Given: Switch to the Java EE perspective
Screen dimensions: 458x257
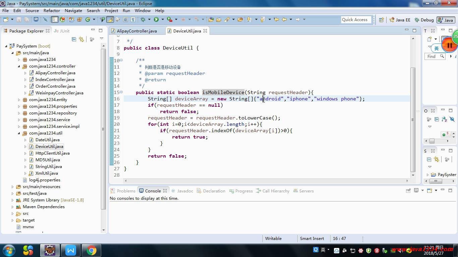Looking at the screenshot, I should [x=400, y=20].
